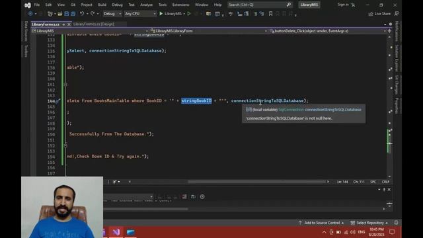Open the LibraryMIS project navigation dropdown

[x=90, y=31]
